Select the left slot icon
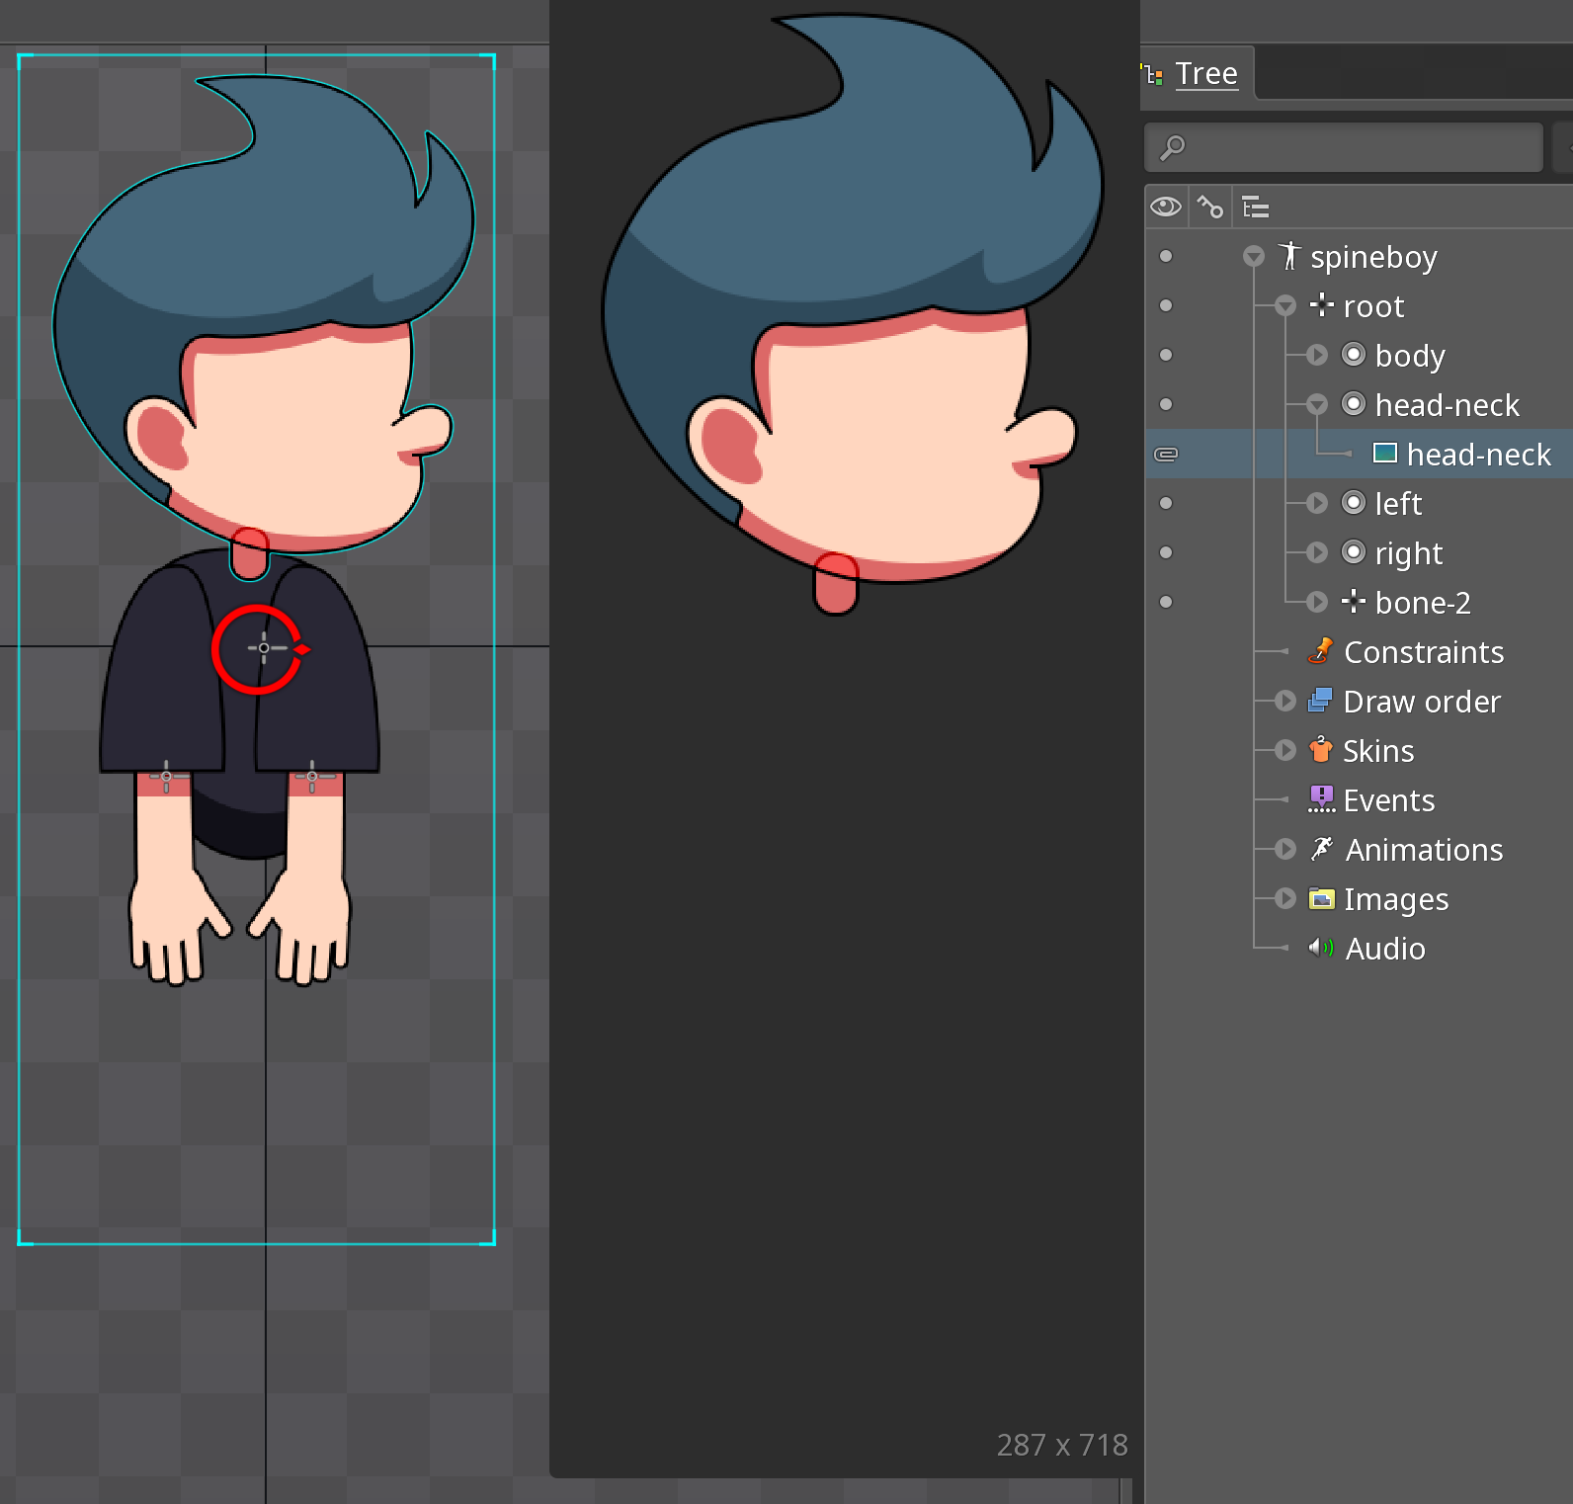Viewport: 1573px width, 1504px height. tap(1354, 503)
